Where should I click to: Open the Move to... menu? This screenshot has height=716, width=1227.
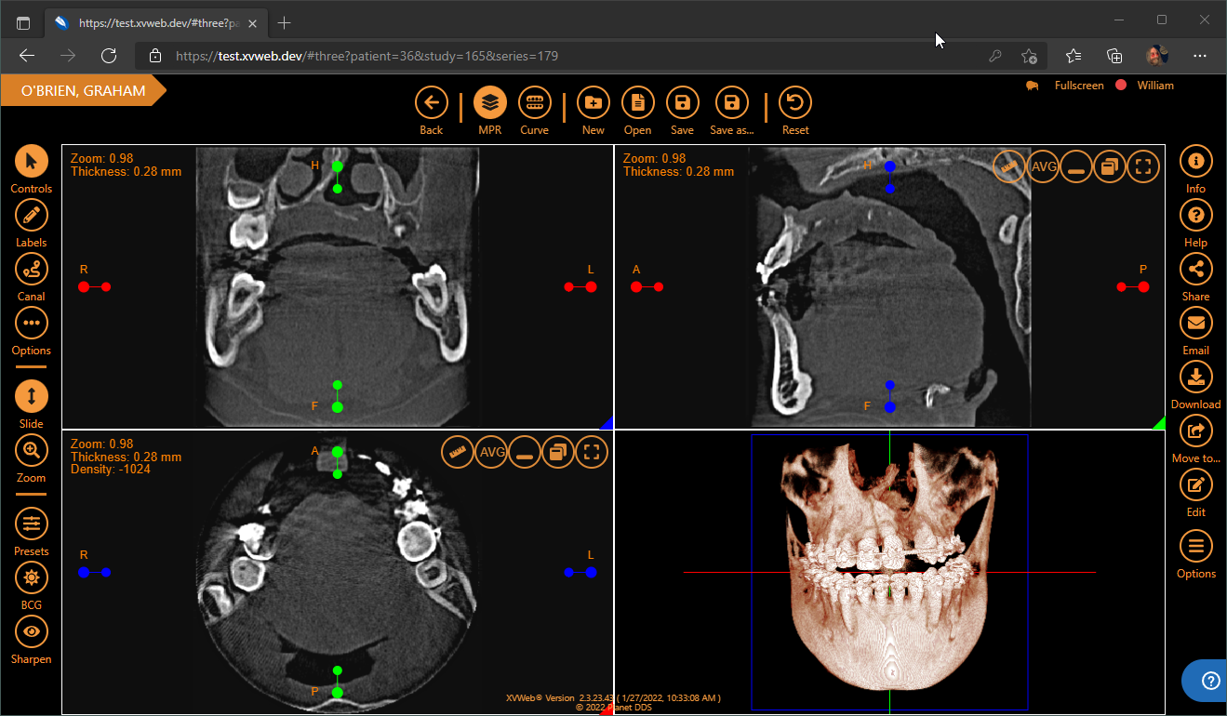point(1195,431)
